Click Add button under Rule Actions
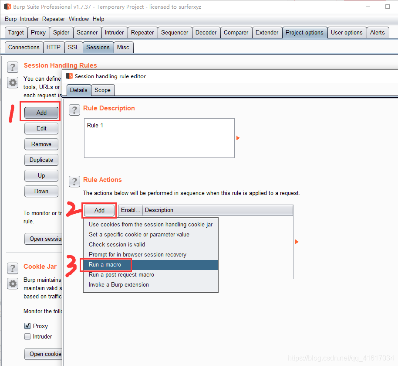The width and height of the screenshot is (398, 366). pyautogui.click(x=99, y=210)
